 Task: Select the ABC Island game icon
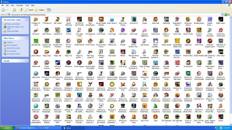[x=57, y=19]
